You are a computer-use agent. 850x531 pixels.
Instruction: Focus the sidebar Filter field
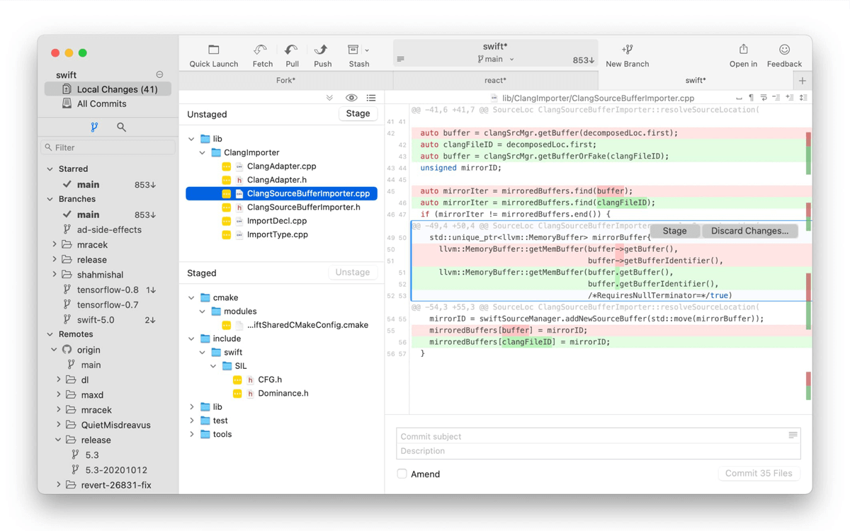[108, 147]
